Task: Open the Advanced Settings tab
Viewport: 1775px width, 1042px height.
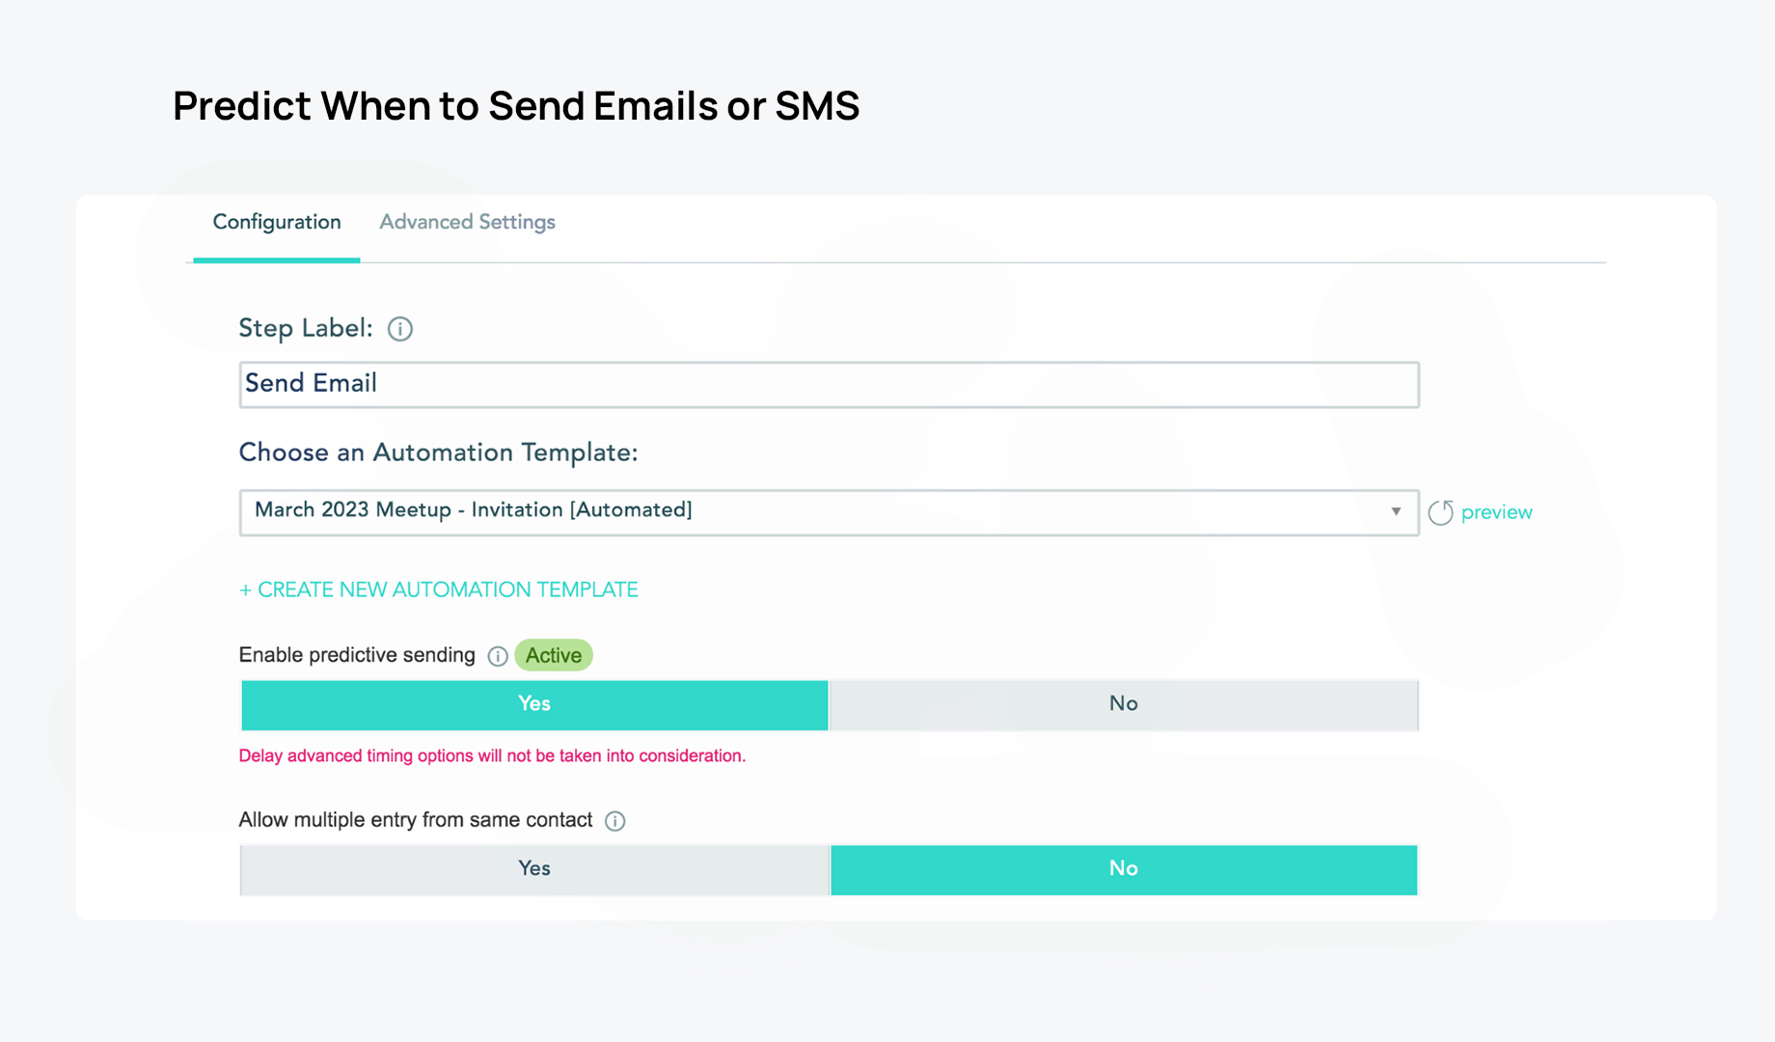Action: (467, 223)
